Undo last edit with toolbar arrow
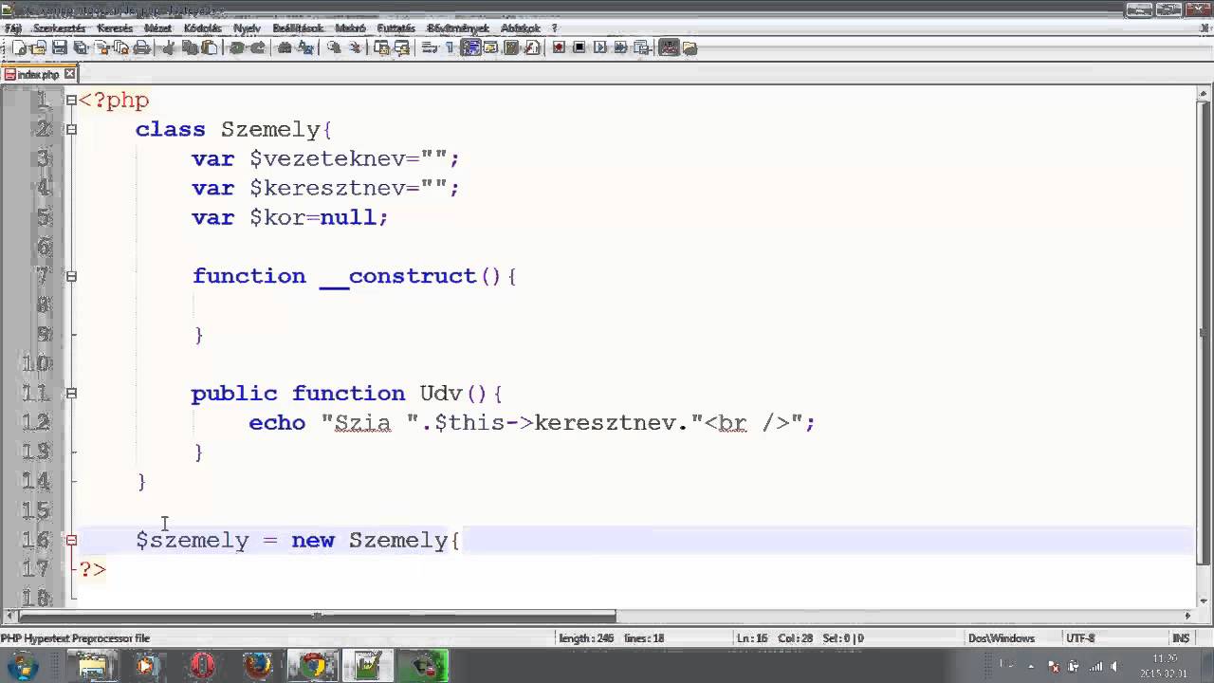The width and height of the screenshot is (1214, 683). coord(236,47)
